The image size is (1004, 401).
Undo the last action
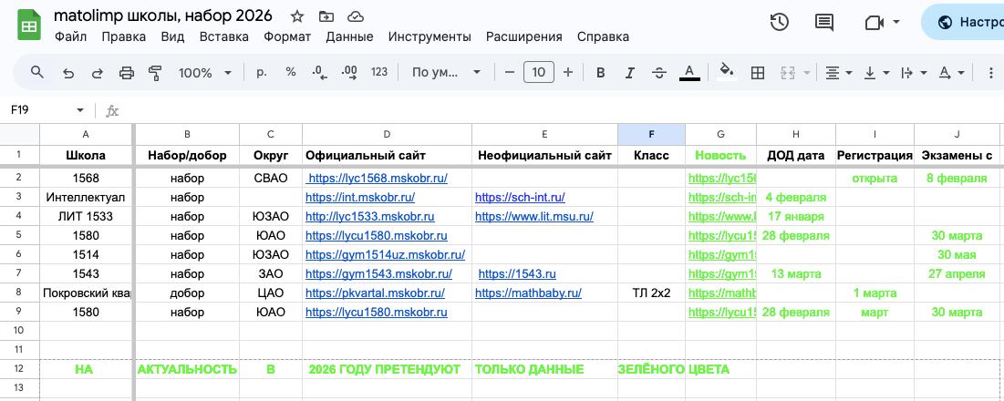[67, 73]
